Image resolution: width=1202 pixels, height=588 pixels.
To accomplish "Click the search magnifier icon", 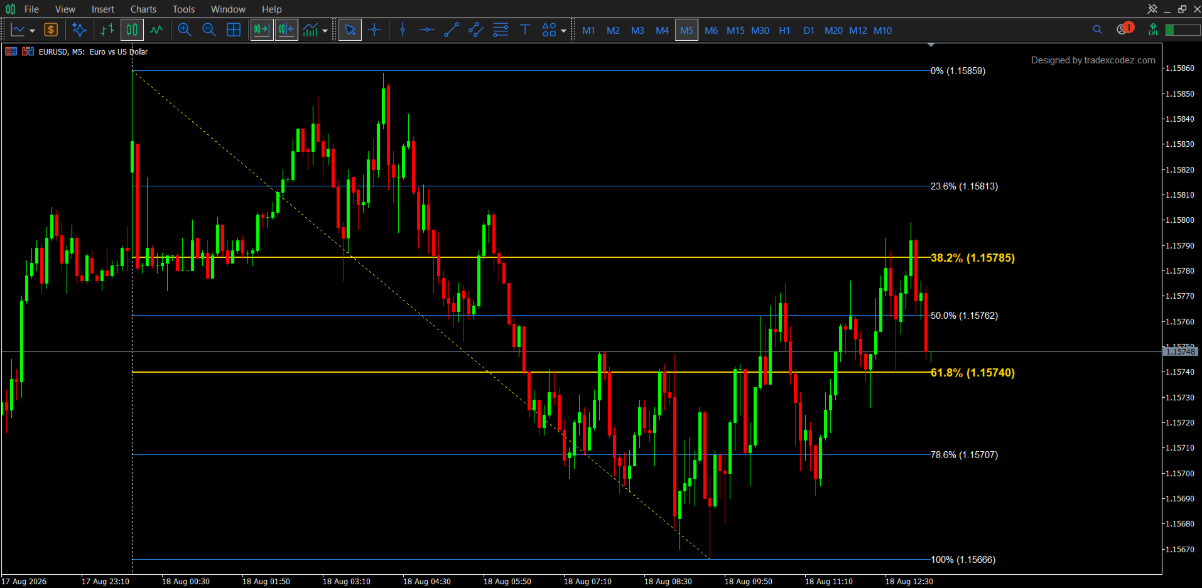I will click(1097, 29).
